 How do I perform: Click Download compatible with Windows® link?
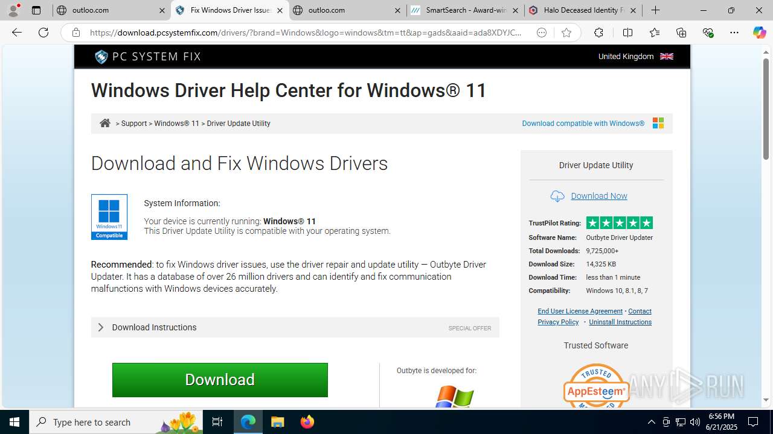(583, 124)
